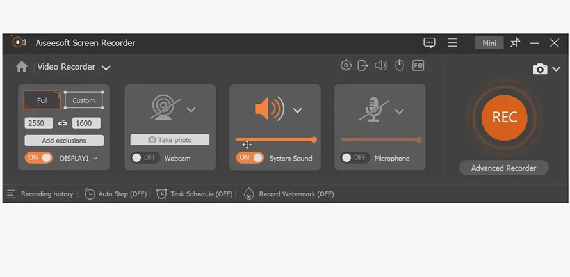Click the aspect ratio lock link icon
The width and height of the screenshot is (570, 277).
pos(63,123)
